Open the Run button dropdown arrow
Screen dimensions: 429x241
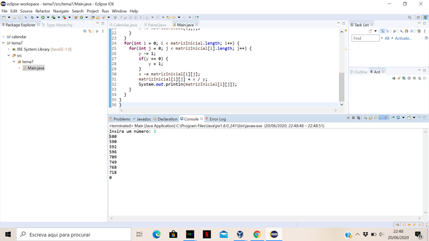click(48, 17)
